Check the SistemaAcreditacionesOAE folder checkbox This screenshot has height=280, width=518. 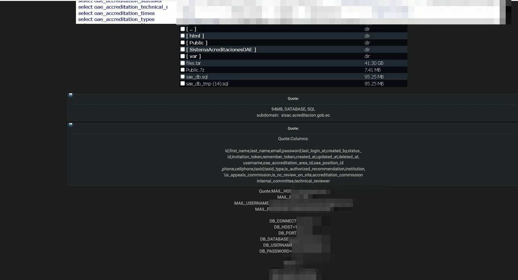(182, 49)
